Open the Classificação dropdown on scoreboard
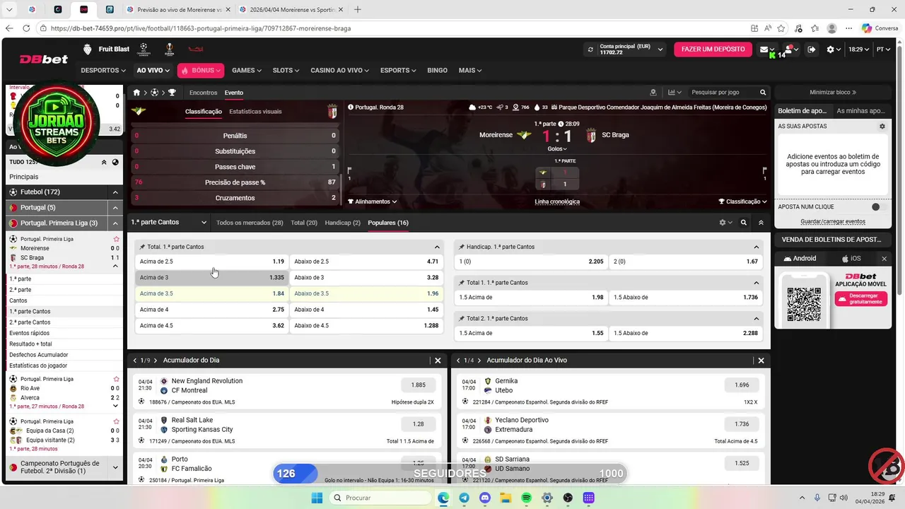 (x=742, y=201)
